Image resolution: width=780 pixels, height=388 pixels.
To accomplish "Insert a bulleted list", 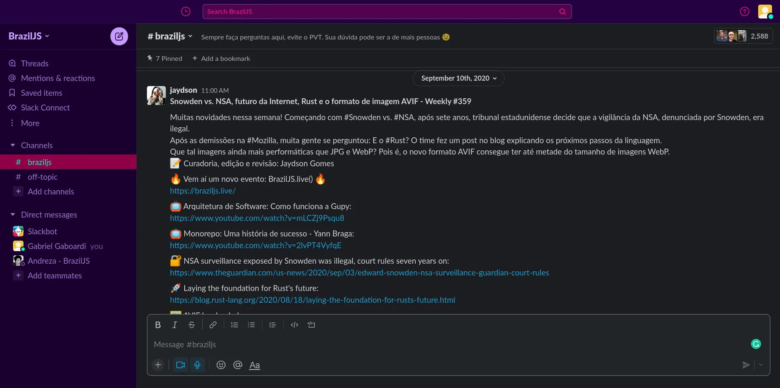I will [251, 325].
